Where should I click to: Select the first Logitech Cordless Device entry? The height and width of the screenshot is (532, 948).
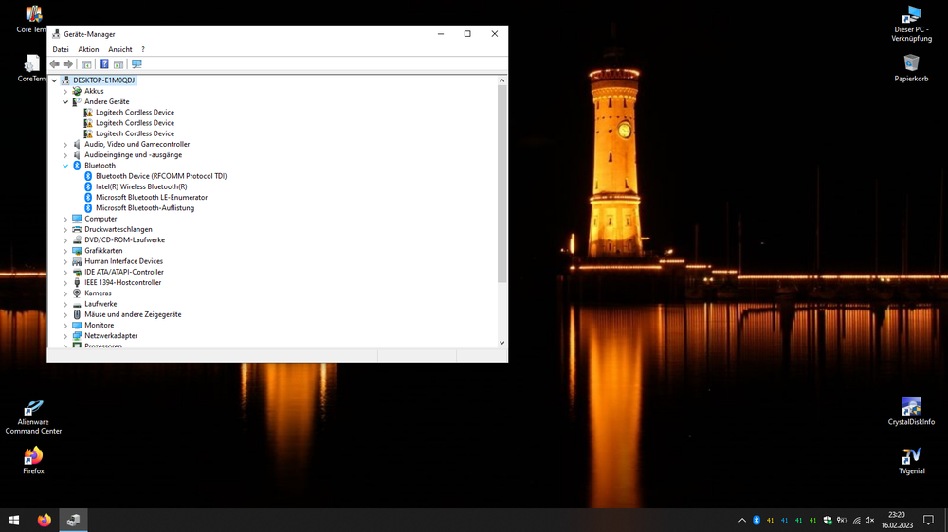click(135, 112)
